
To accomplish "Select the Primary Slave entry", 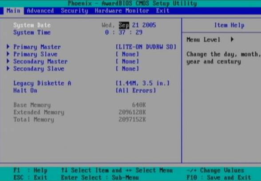I will point(36,54).
